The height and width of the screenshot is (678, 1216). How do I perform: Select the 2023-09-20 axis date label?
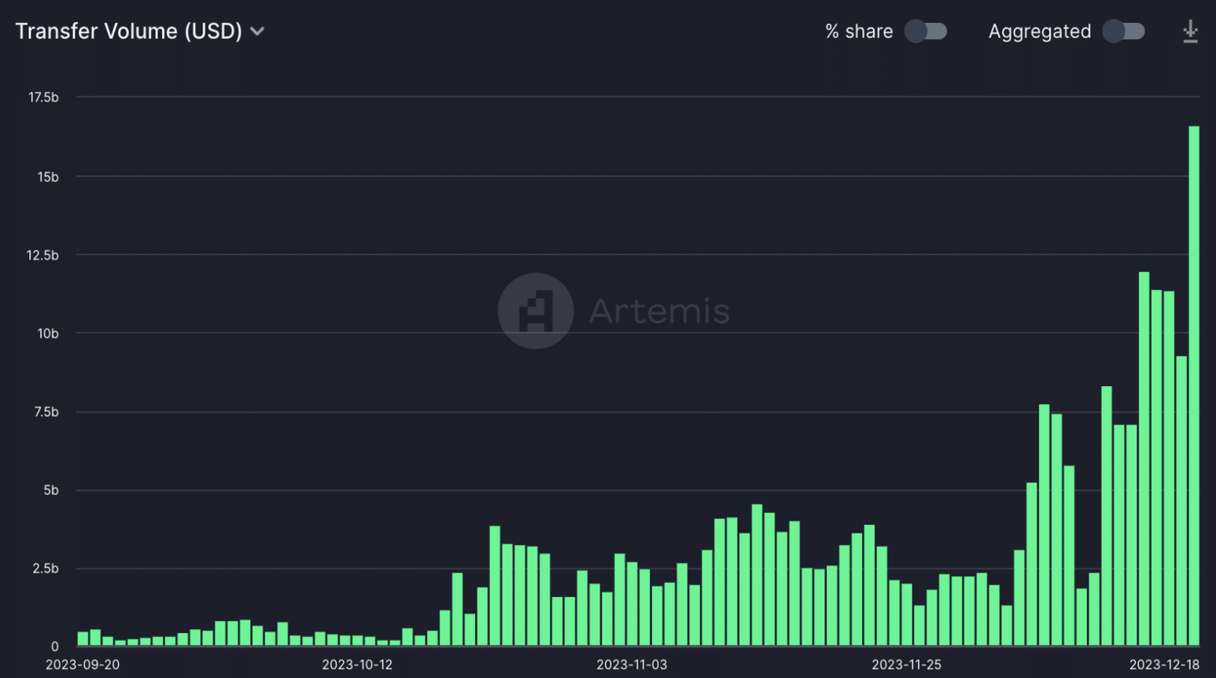click(83, 665)
